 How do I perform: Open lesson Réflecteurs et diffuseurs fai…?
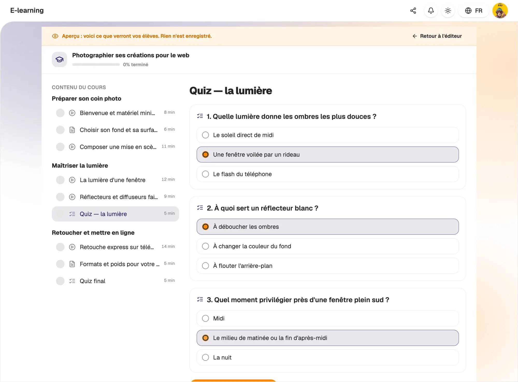[x=116, y=197]
